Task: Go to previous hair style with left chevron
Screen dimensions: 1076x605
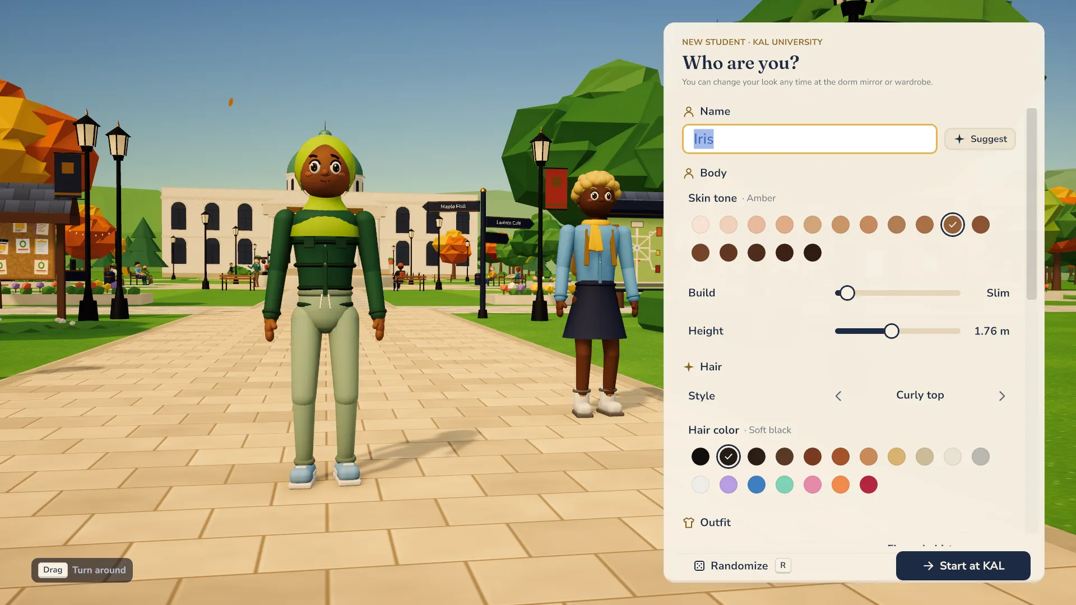Action: 838,396
